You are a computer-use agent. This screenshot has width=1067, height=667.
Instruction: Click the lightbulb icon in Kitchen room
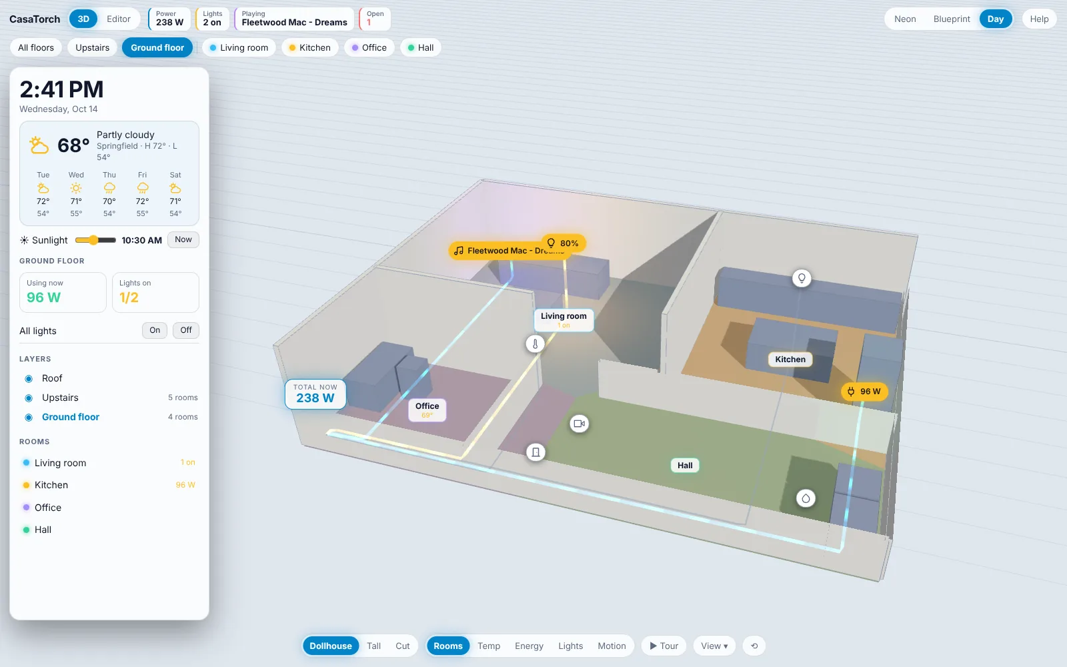point(802,278)
